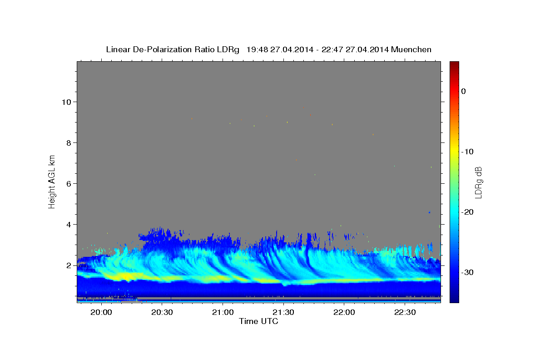Click the colorbar value "-30"
This screenshot has width=545, height=363.
click(x=467, y=272)
